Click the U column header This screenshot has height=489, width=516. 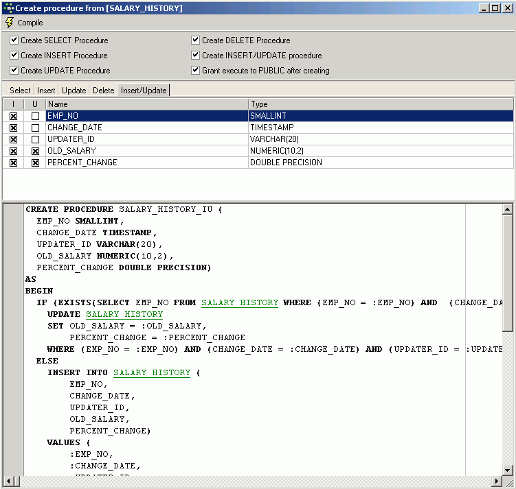[x=35, y=104]
